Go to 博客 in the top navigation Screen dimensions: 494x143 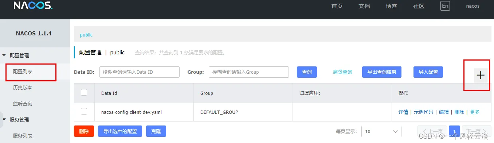[x=391, y=6]
